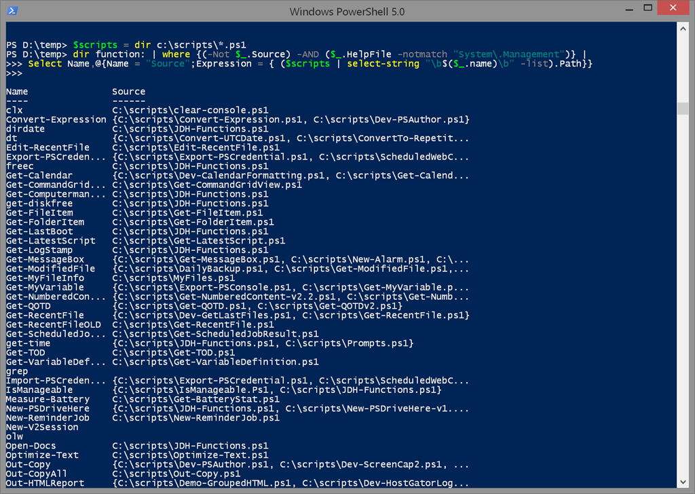
Task: Click C:\scripts\Get-CommandGridView.ps1 source path
Action: pyautogui.click(x=207, y=185)
